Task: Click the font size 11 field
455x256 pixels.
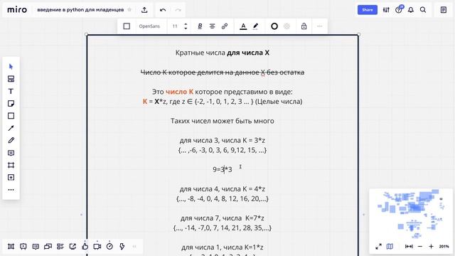Action: coord(175,26)
